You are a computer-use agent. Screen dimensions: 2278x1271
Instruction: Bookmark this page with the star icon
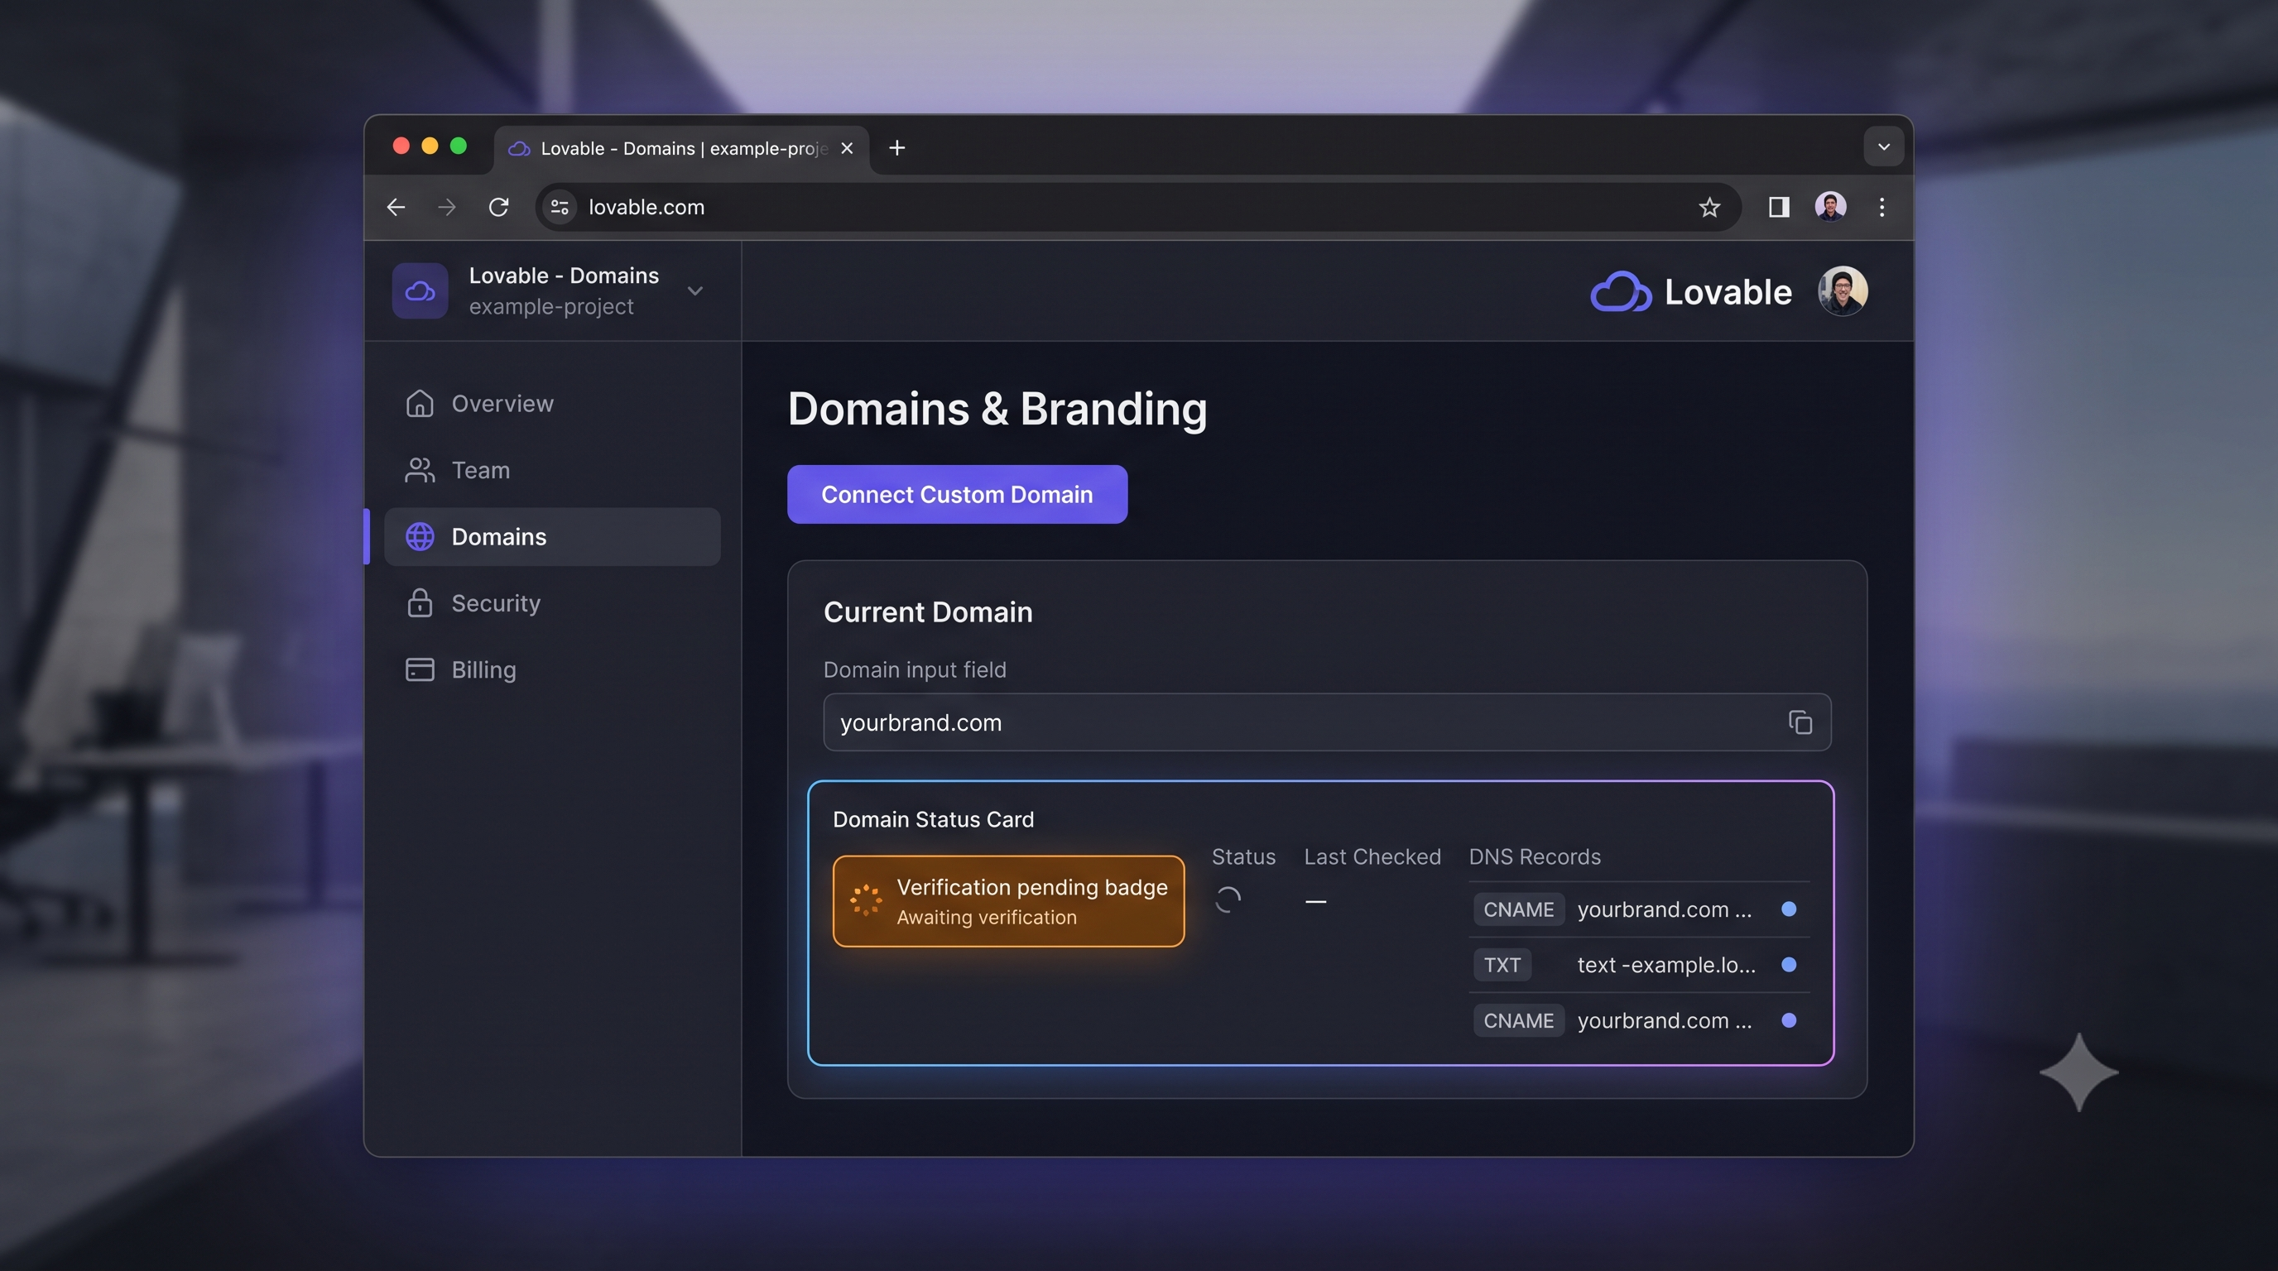(1709, 207)
